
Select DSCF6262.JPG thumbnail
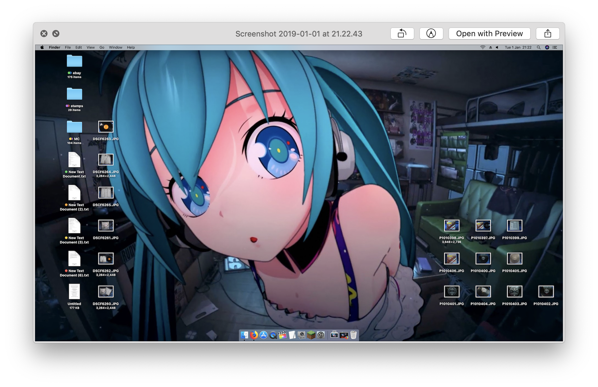[x=106, y=258]
